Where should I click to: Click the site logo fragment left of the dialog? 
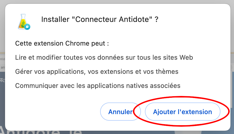[2, 80]
